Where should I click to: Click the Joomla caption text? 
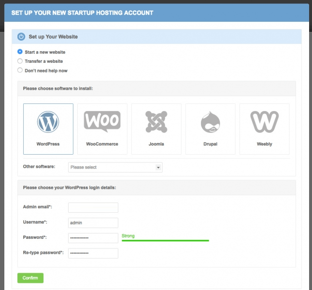point(156,144)
